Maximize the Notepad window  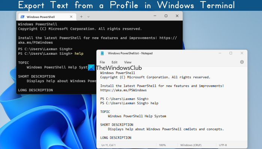231,53
